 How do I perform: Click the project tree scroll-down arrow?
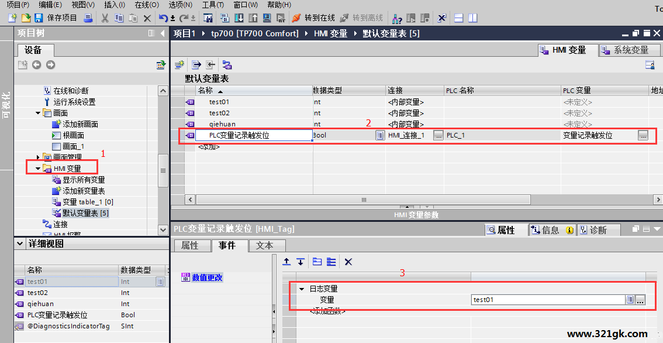163,229
